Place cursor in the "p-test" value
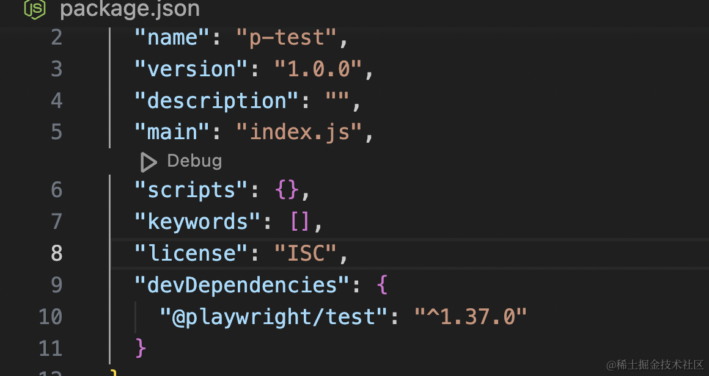 287,37
